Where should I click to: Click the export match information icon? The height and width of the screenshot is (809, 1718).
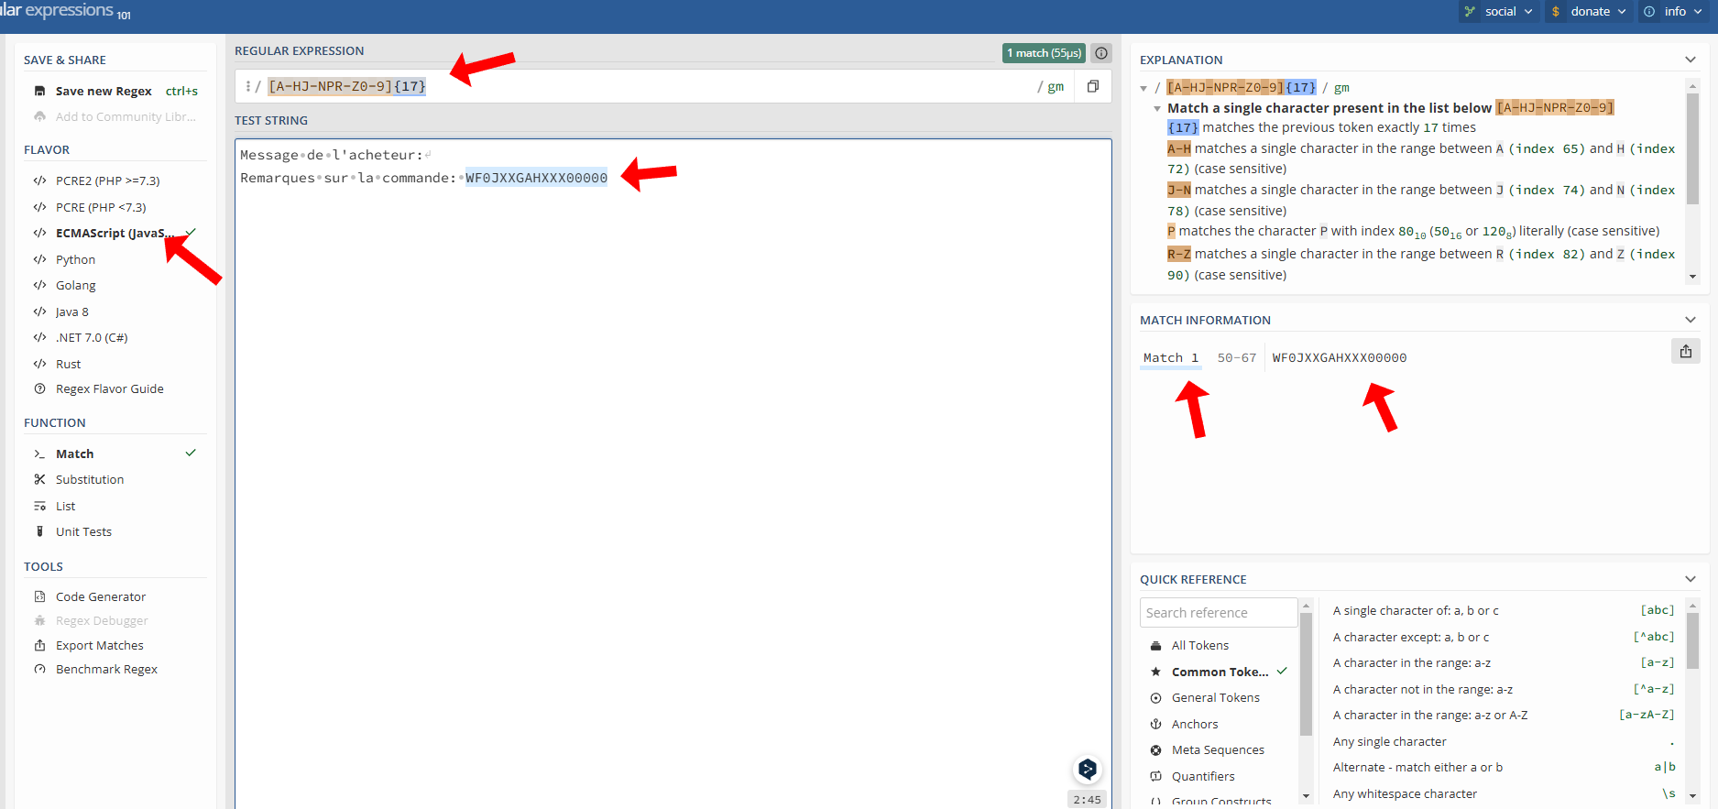(1685, 352)
